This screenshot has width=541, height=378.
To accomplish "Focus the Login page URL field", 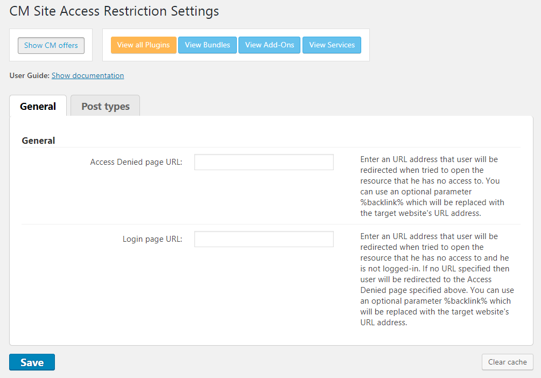I will pos(264,239).
